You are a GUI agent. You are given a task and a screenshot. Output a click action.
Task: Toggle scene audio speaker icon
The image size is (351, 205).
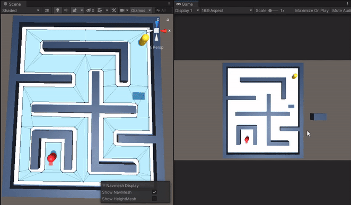click(x=66, y=11)
